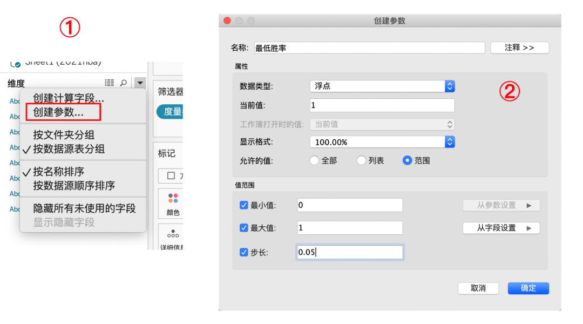
Task: Click the list view icon beside 维度
Action: 109,83
